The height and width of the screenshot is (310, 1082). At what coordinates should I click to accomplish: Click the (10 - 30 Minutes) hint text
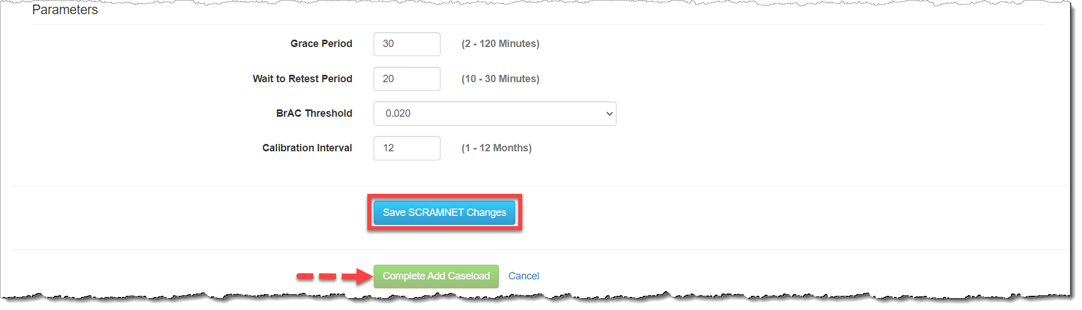tap(500, 79)
